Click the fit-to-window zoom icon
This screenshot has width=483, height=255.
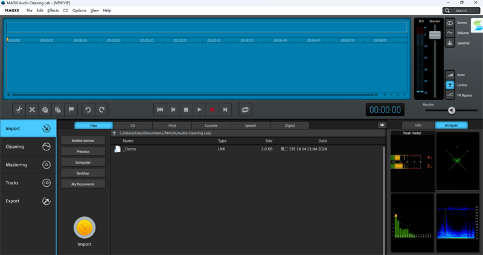pos(398,95)
